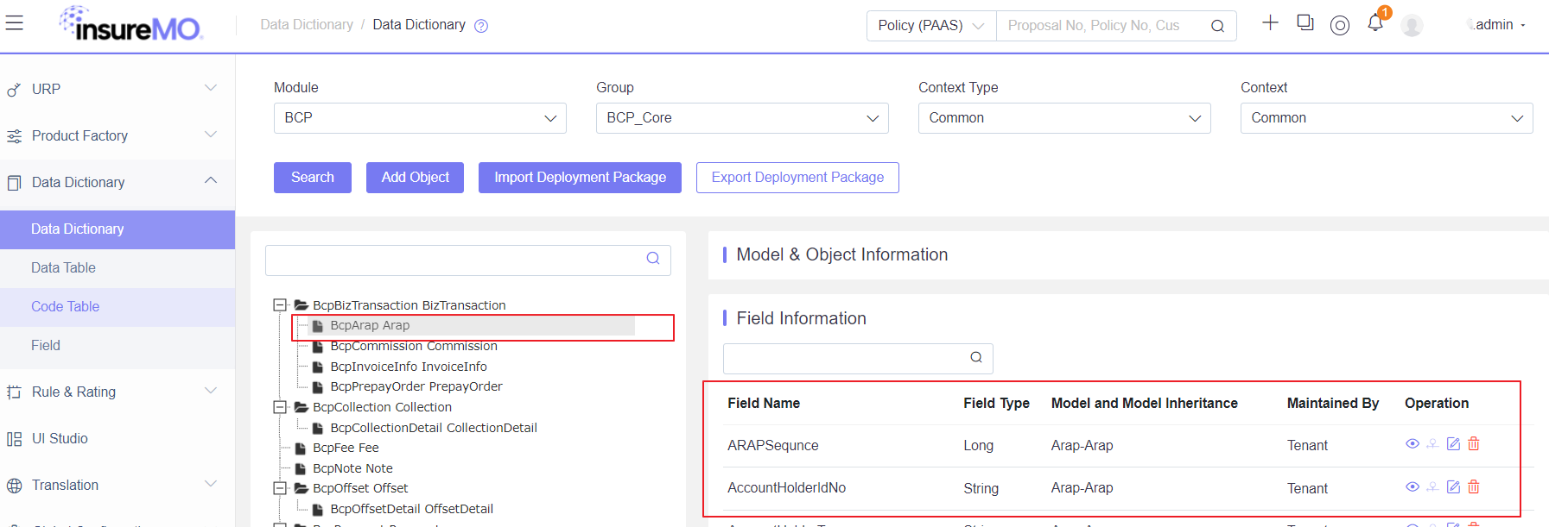1549x527 pixels.
Task: Edit the AccountHolderIdNo field
Action: (1453, 486)
